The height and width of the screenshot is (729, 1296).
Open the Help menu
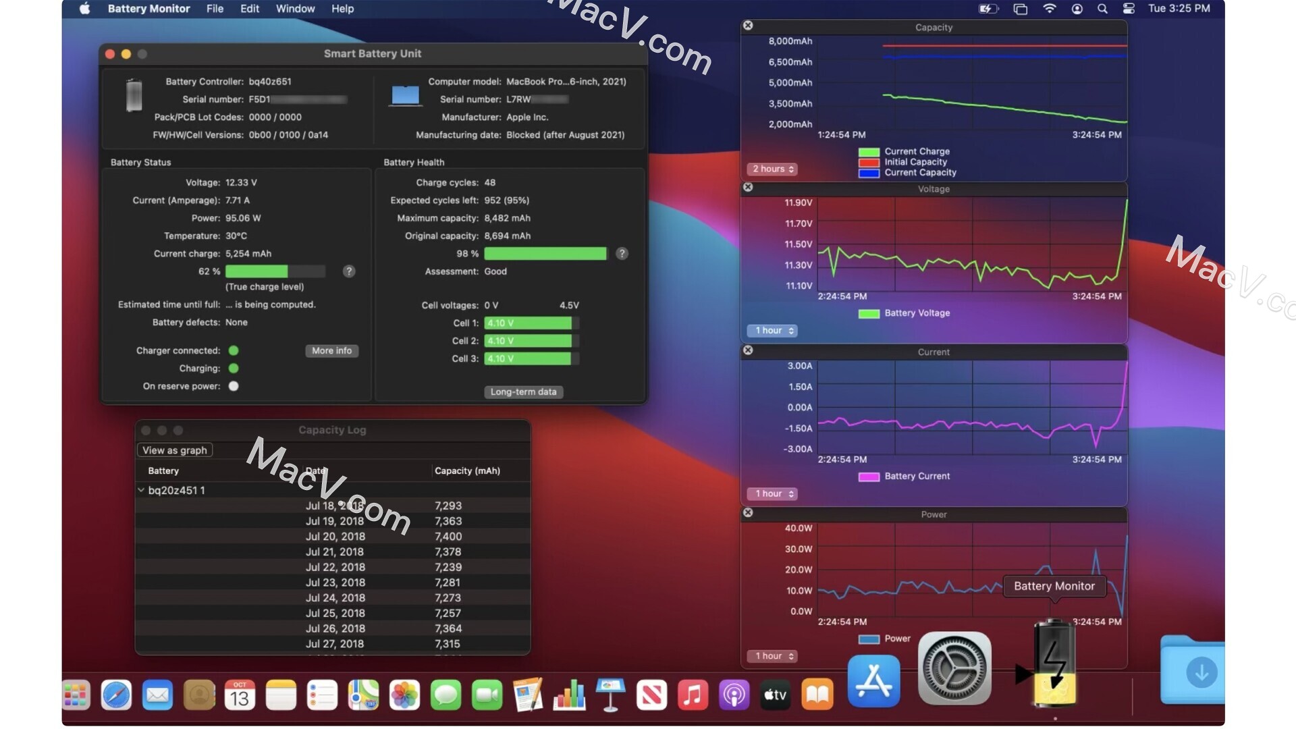(x=342, y=9)
